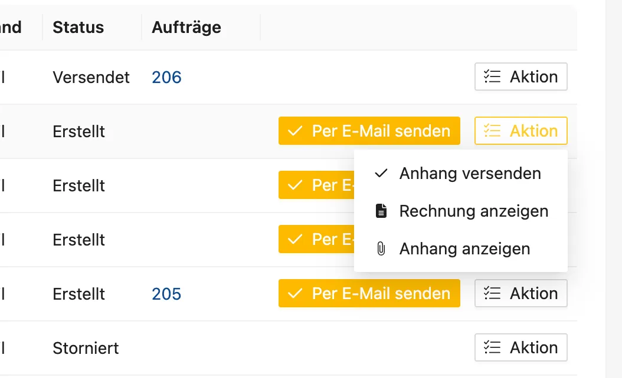Select Anhang versenden menu entry
The width and height of the screenshot is (622, 378).
(460, 173)
